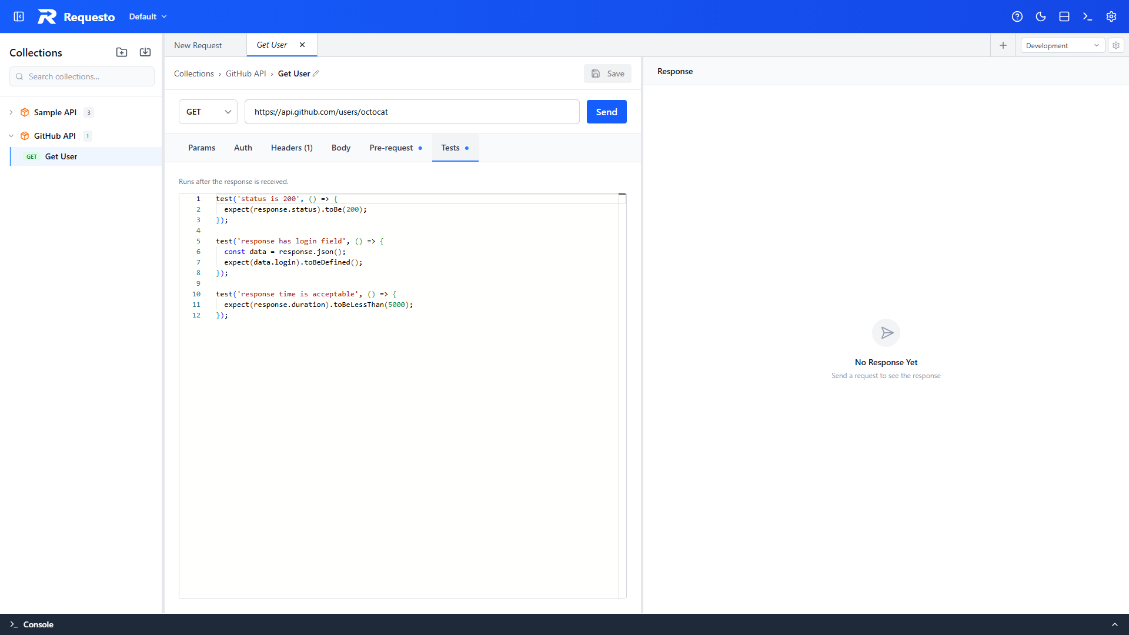Screen dimensions: 1129x635
Task: Select the Sample API collection cube icon
Action: [25, 112]
